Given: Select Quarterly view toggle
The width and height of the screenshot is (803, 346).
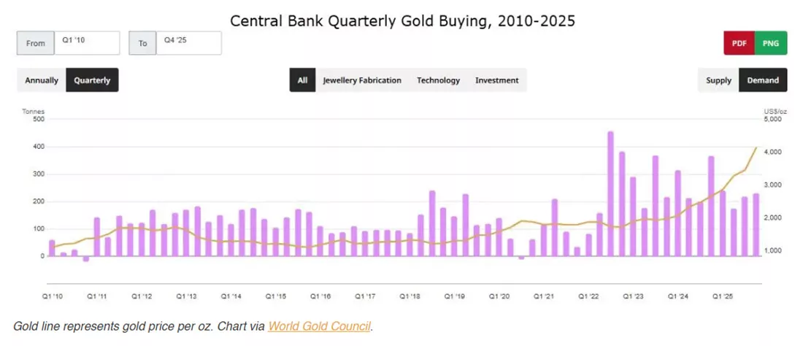Looking at the screenshot, I should click(92, 80).
